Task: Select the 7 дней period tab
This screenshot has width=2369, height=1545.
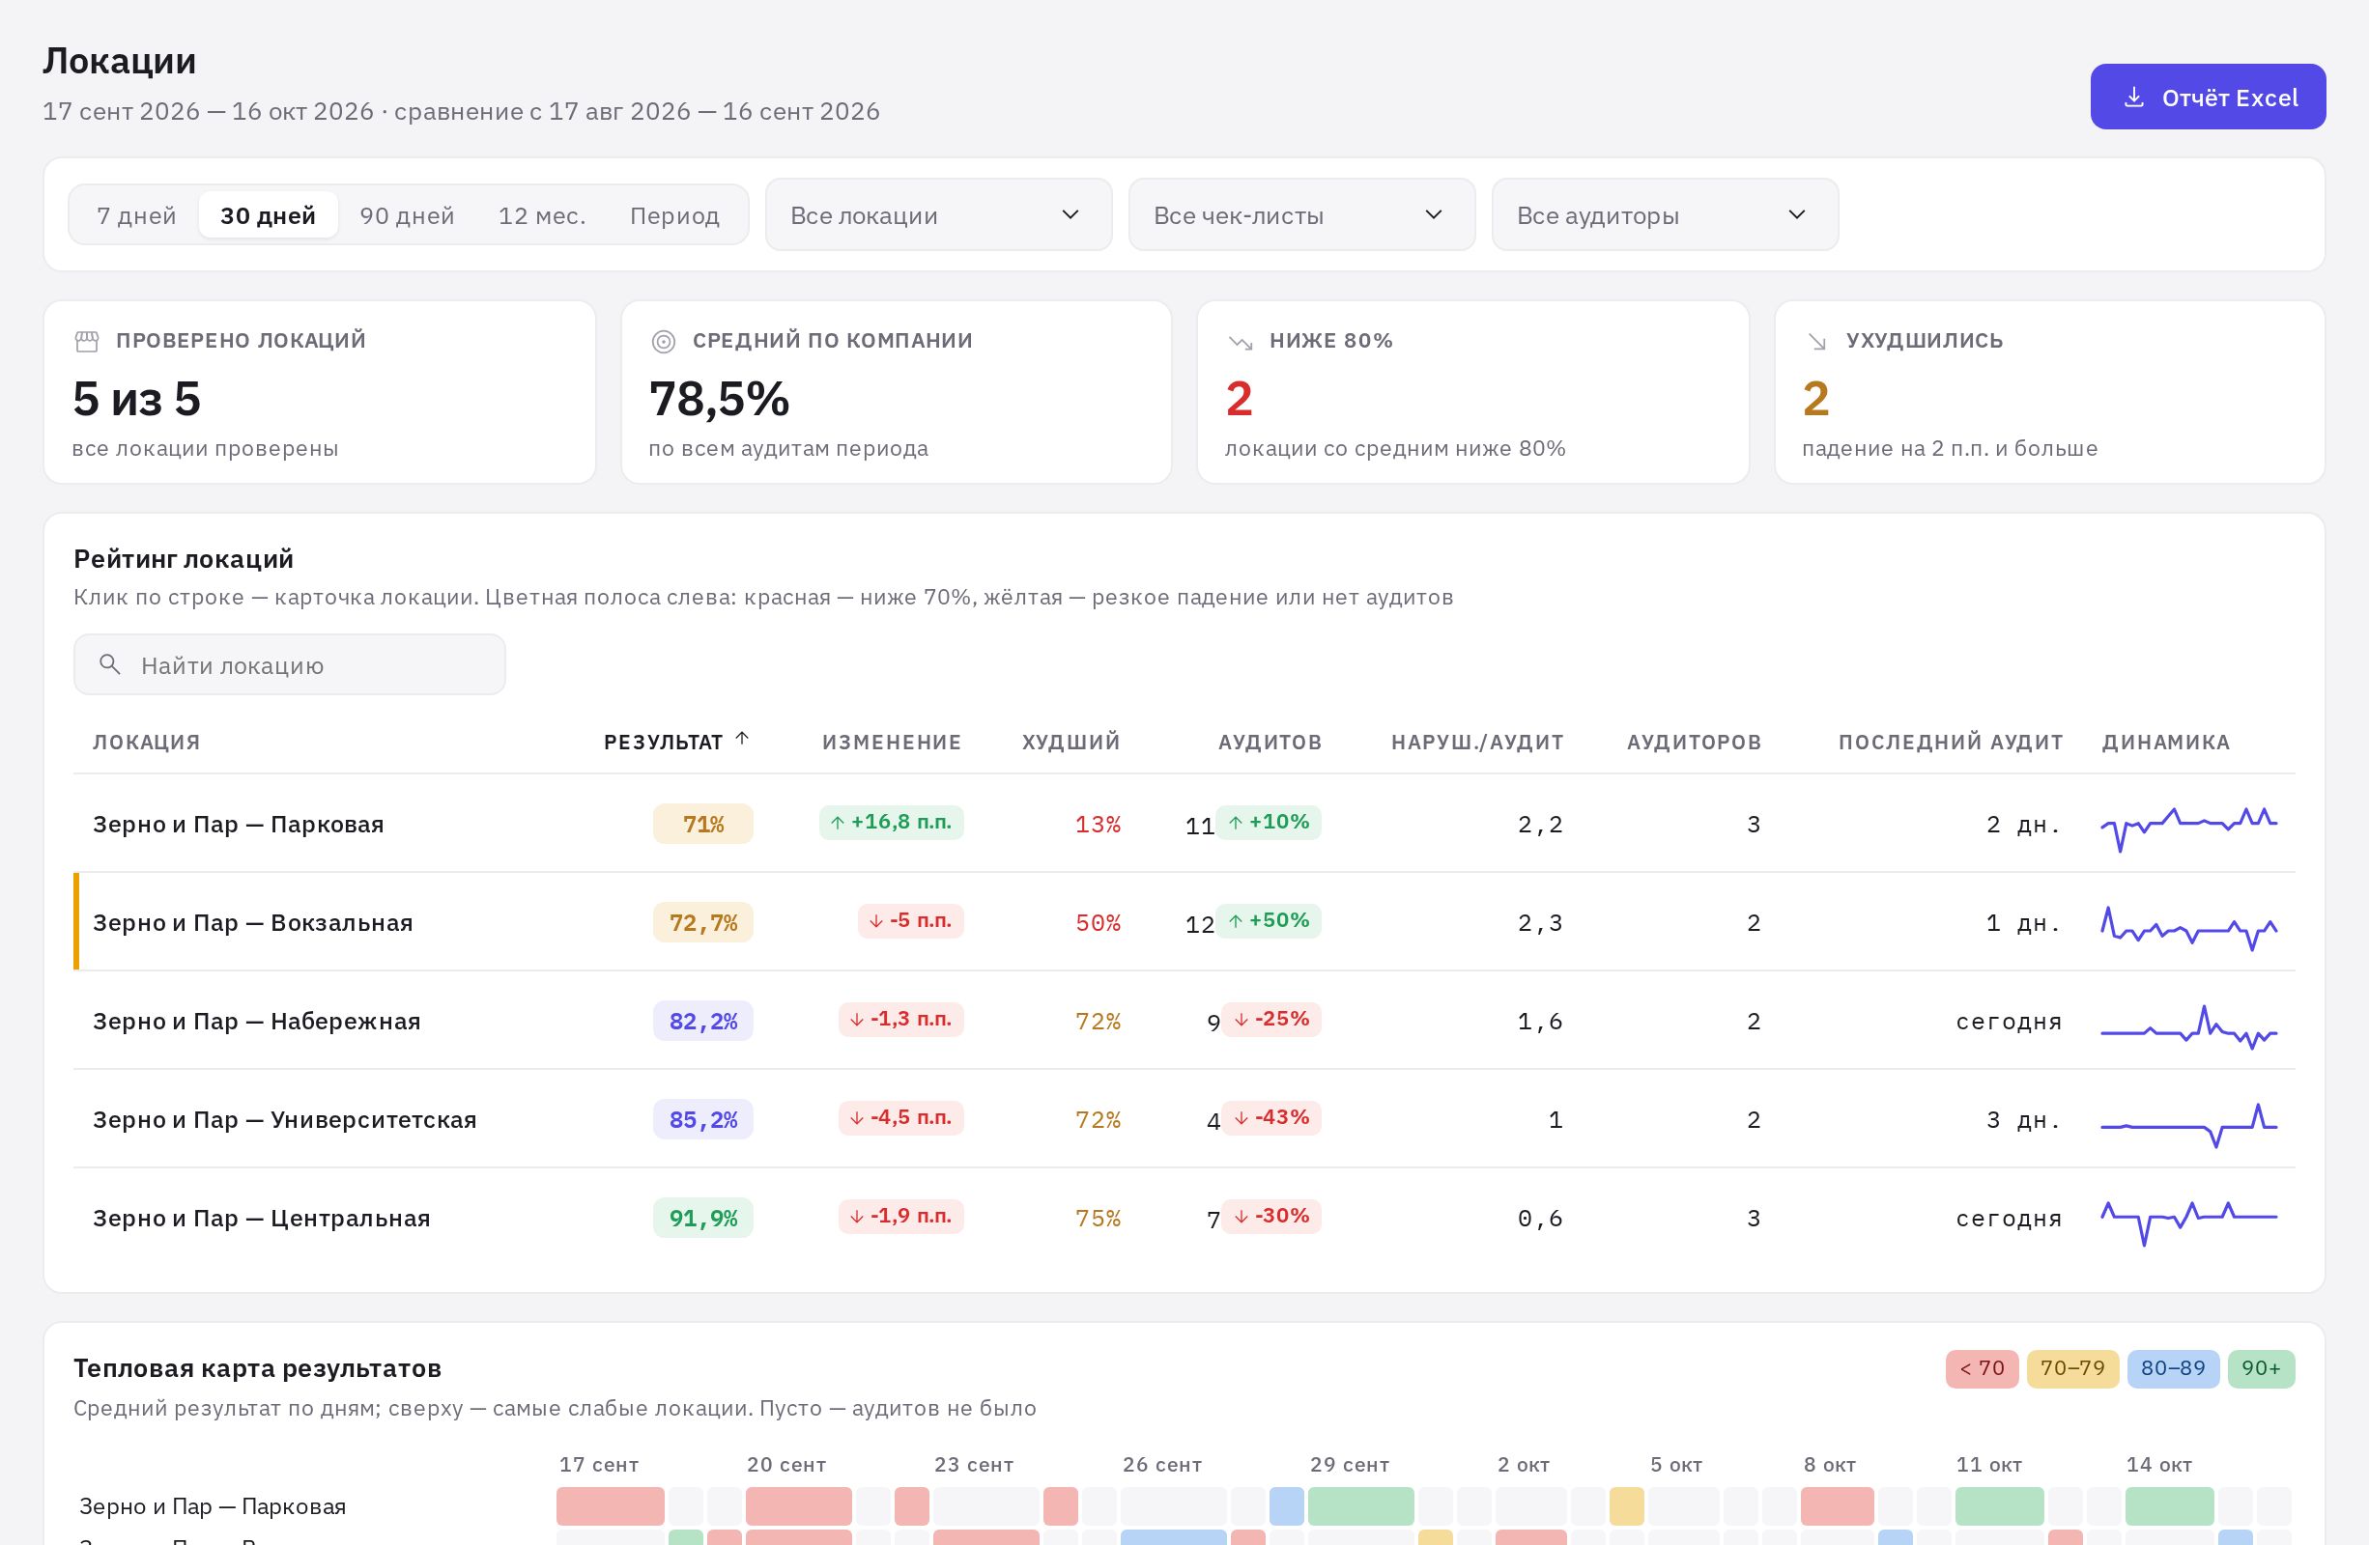Action: coord(136,215)
